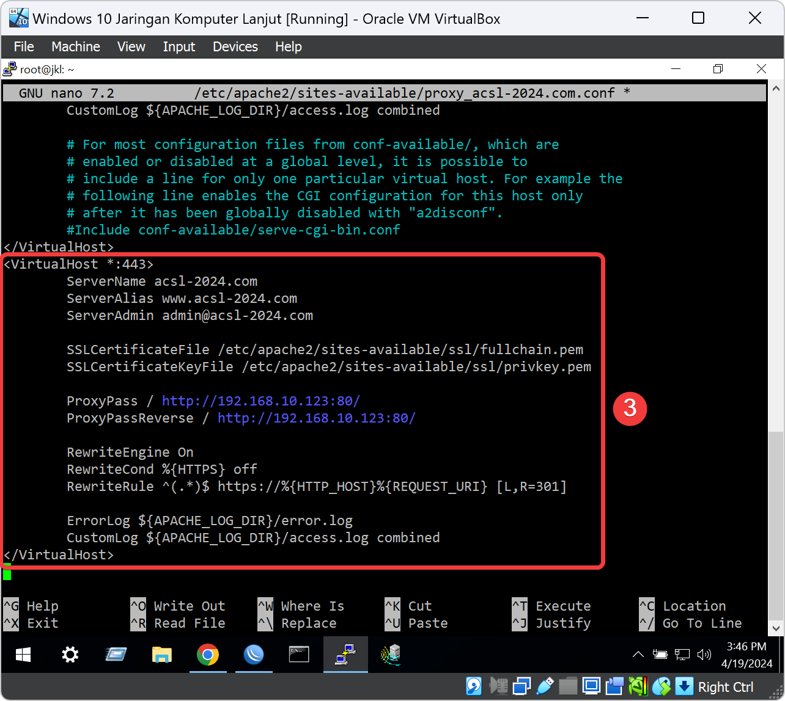Select the active PuTTY taskbar icon

click(x=345, y=655)
